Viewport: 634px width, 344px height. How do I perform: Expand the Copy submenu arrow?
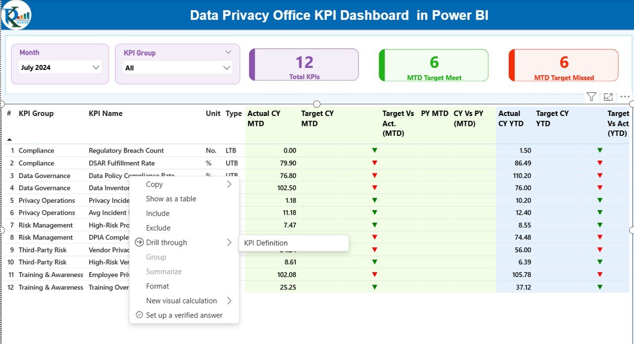229,184
